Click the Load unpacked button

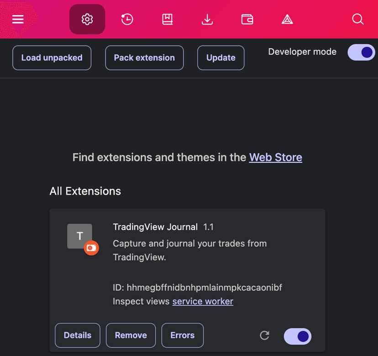point(52,58)
